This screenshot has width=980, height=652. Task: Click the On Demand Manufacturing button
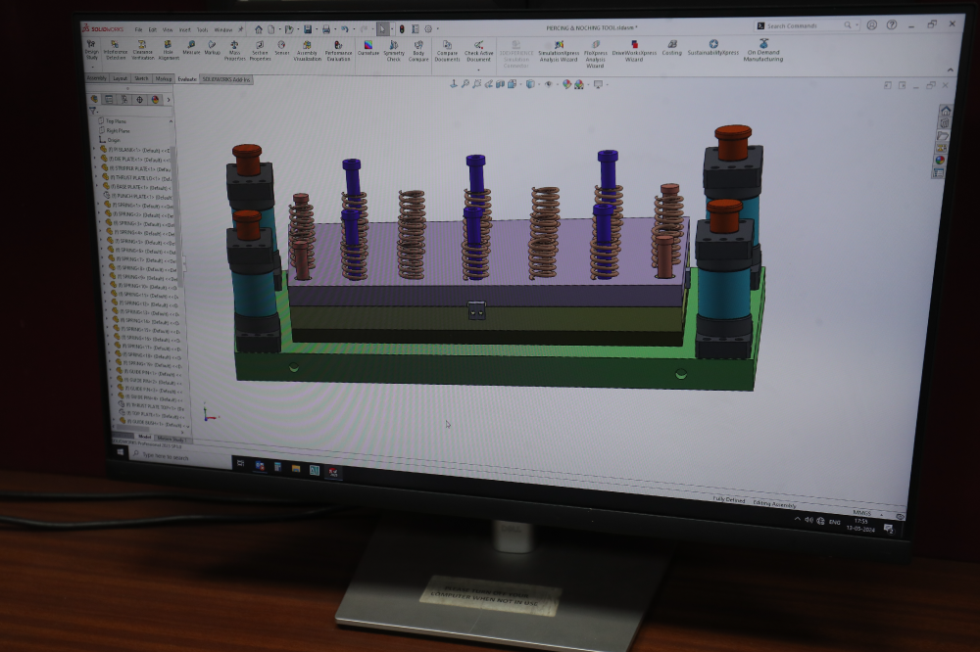[x=762, y=50]
